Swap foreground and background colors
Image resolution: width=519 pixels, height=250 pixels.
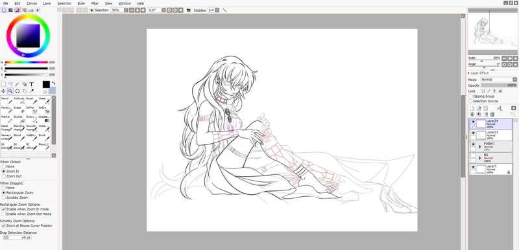(54, 83)
